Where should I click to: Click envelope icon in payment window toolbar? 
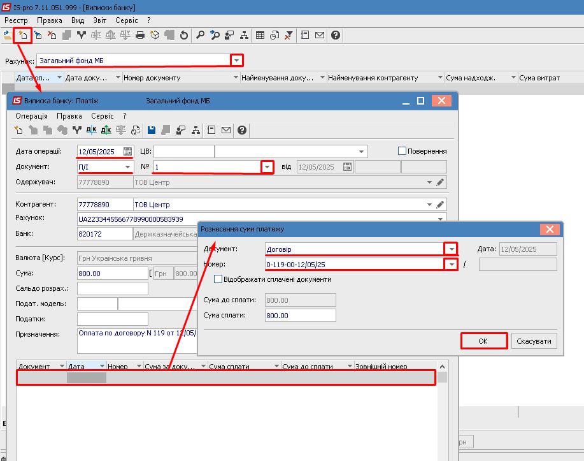click(226, 130)
